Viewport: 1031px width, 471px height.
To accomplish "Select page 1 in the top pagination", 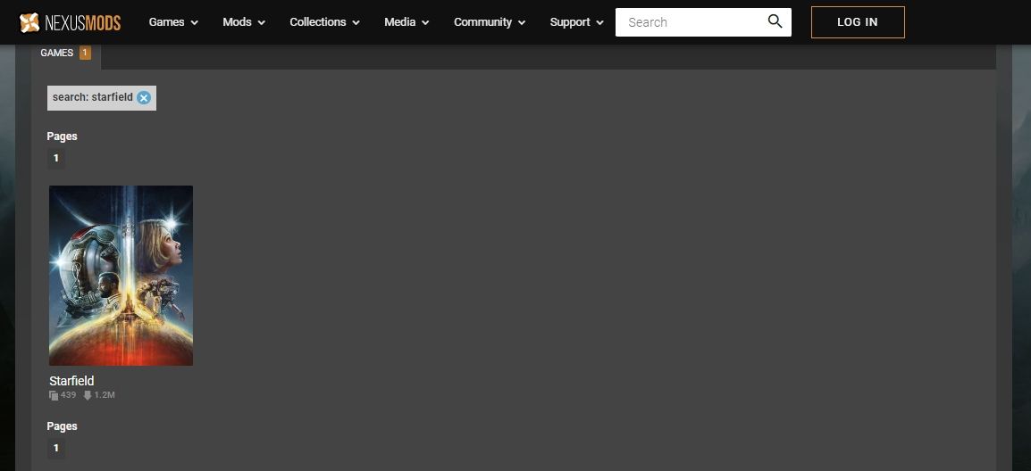I will [x=55, y=158].
